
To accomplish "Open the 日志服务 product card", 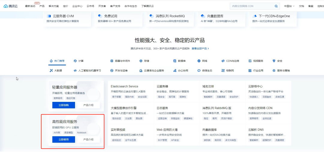I will pyautogui.click(x=177, y=113).
